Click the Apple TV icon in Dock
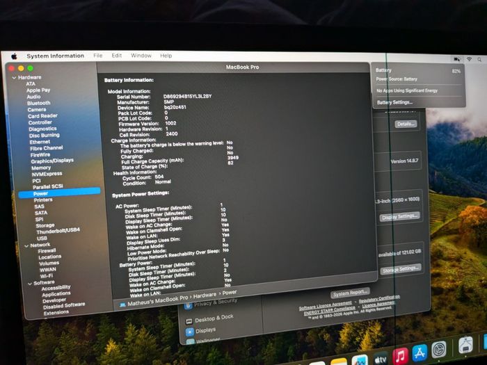 (380, 359)
